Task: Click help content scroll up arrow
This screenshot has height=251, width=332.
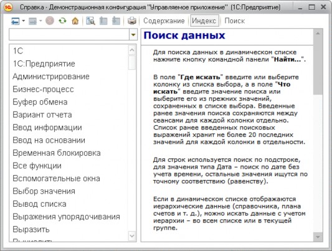Action: (x=318, y=33)
